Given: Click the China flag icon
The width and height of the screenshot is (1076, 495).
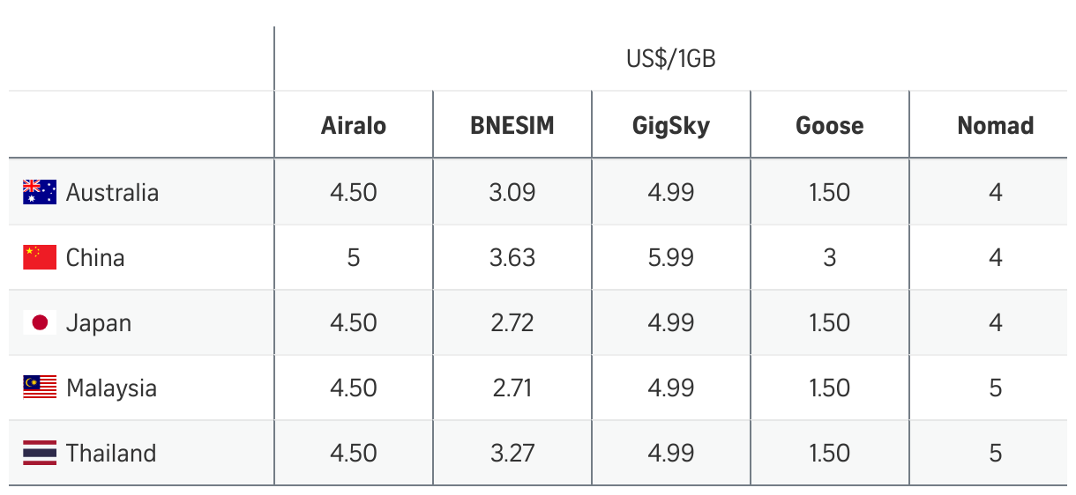Looking at the screenshot, I should tap(40, 257).
